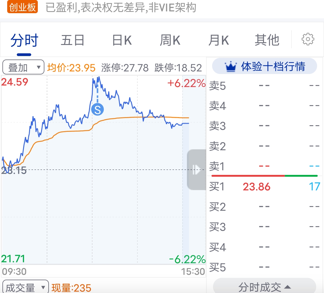Screen dimensions: 324x293
Task: Open the 成交量 indicator dropdown
Action: click(25, 287)
